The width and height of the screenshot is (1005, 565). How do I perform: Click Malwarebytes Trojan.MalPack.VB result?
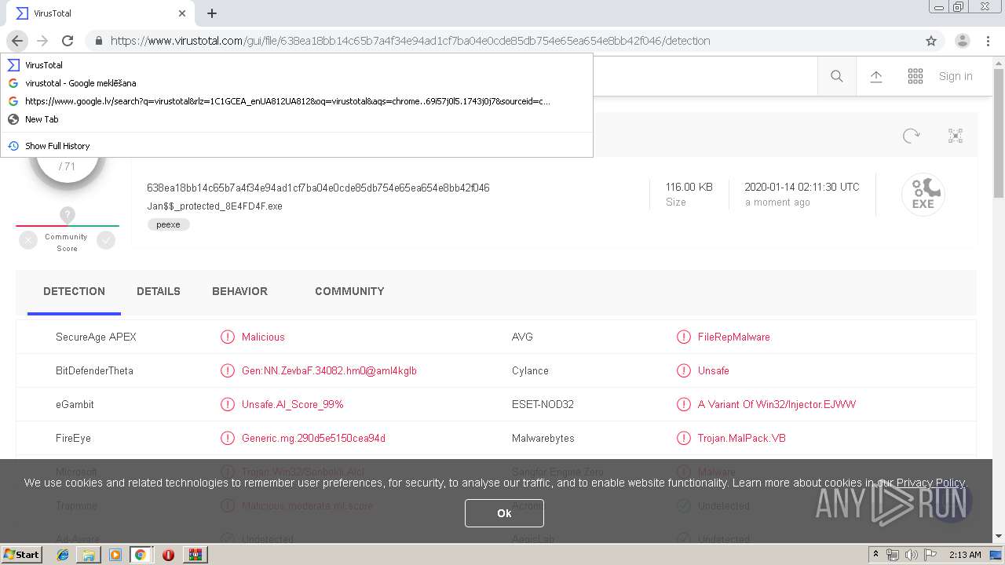[x=741, y=438]
